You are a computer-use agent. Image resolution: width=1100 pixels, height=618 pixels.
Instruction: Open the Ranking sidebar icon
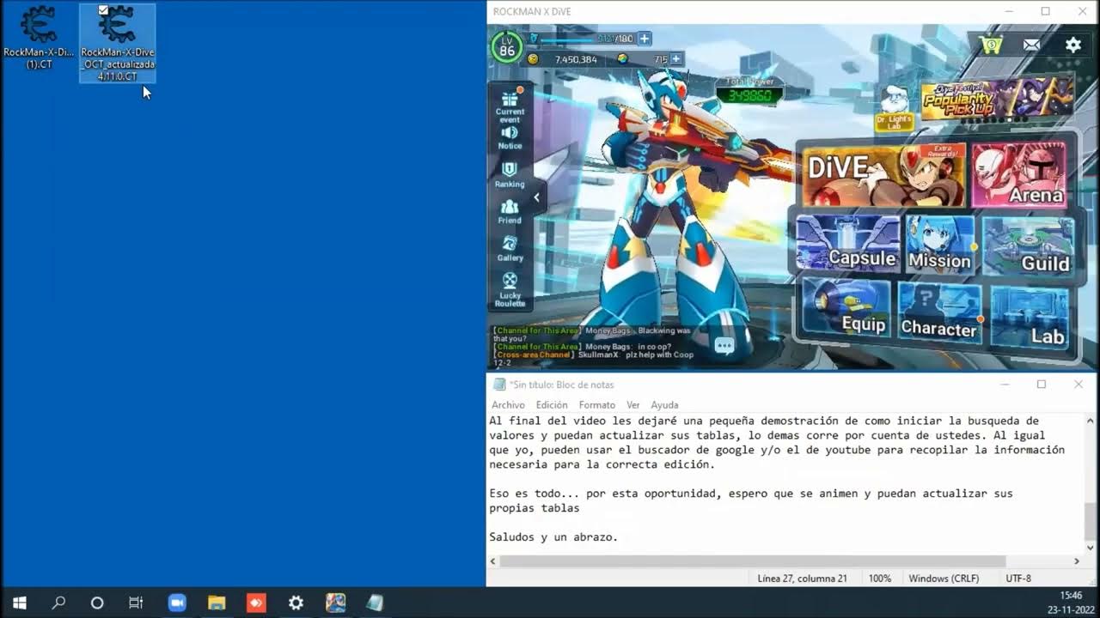(x=510, y=174)
